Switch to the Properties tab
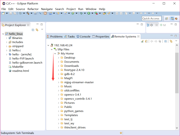Image resolution: width=180 pixels, height=136 pixels. click(101, 36)
